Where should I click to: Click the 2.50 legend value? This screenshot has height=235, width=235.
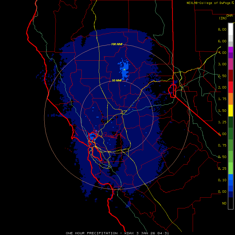pos(222,76)
